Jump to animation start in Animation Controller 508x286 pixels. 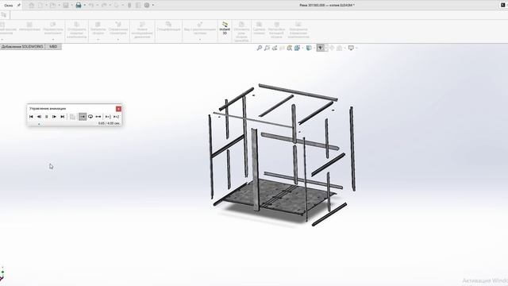(x=31, y=117)
